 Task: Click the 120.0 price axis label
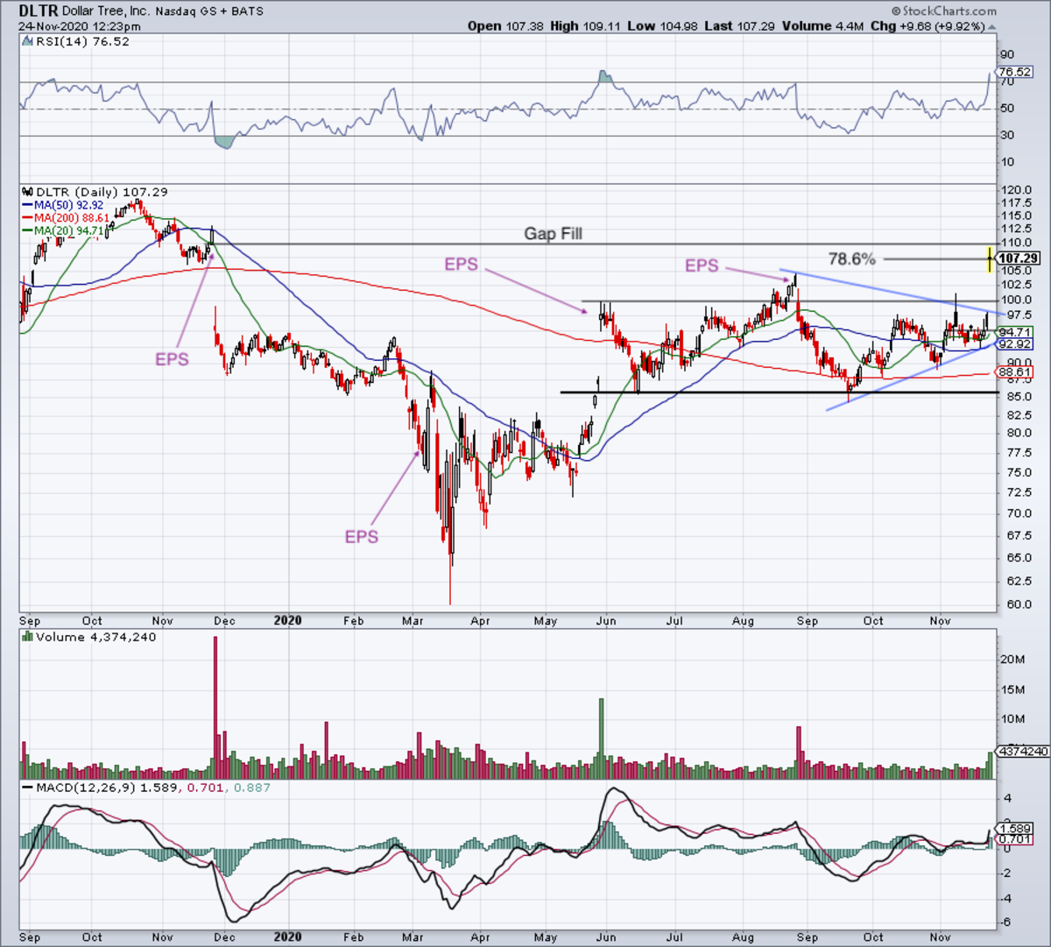click(x=1017, y=190)
